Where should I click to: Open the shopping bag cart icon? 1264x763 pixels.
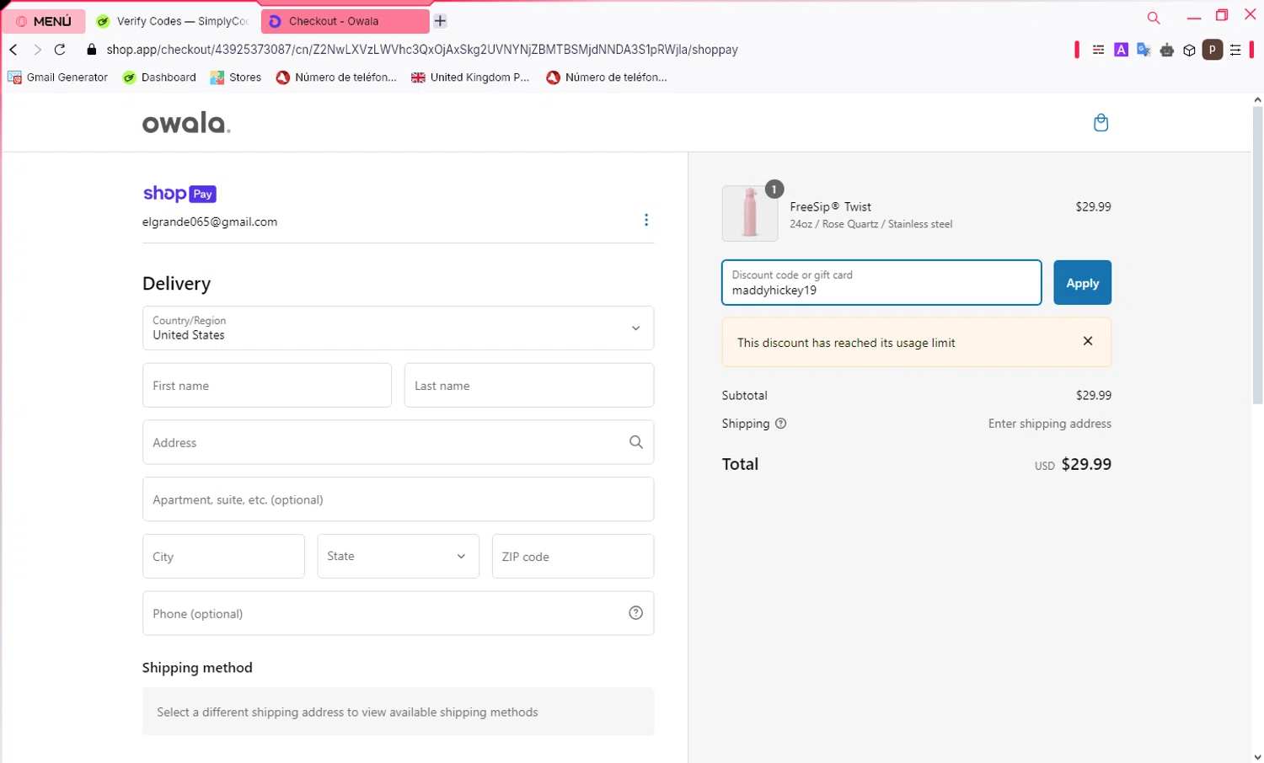(1101, 123)
